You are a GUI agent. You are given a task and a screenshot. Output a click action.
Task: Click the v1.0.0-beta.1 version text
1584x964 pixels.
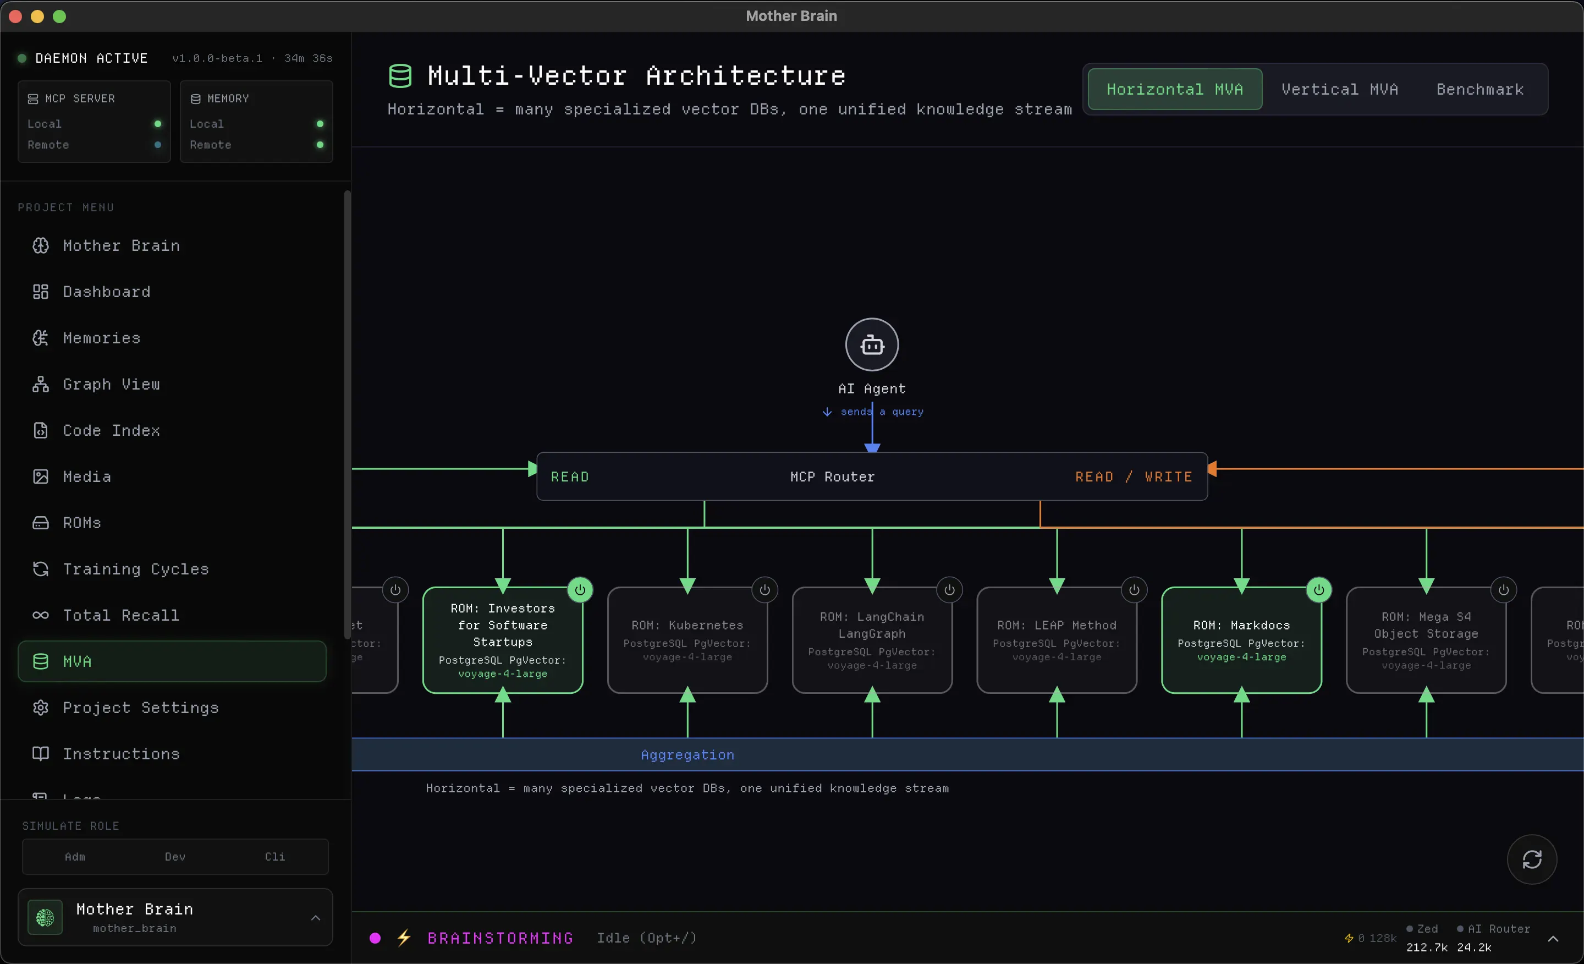tap(217, 58)
